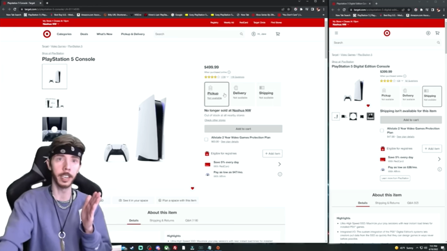Click the back arrow in left browser window

tap(3, 9)
